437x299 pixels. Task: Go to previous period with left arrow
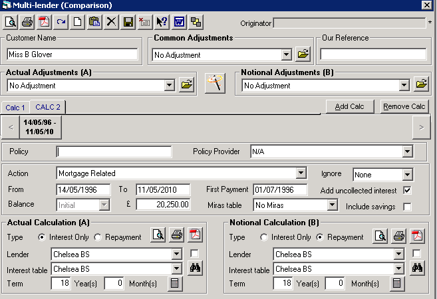click(11, 127)
